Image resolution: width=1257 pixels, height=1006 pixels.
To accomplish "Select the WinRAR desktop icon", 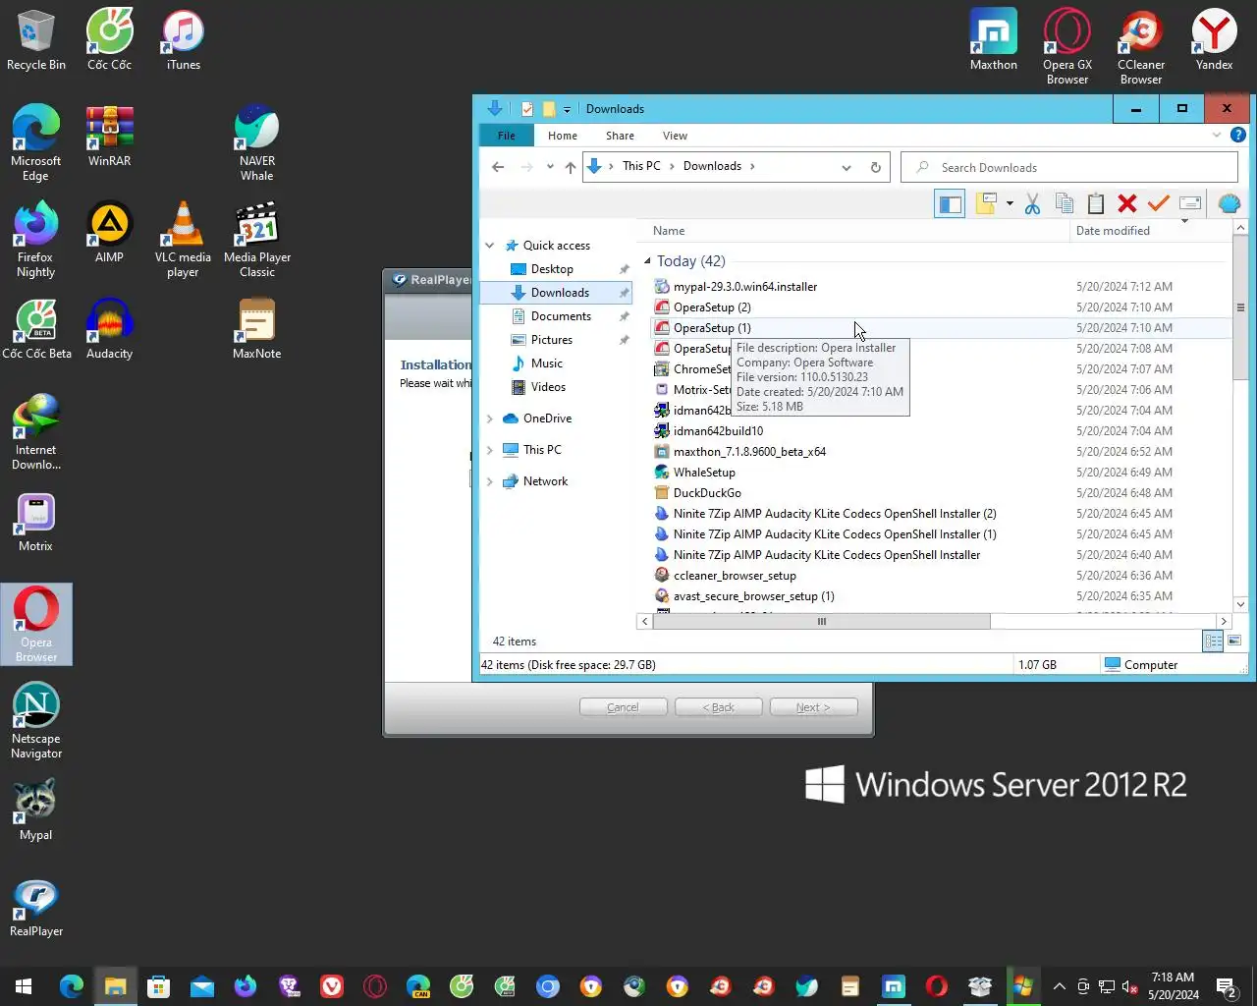I will tap(109, 137).
